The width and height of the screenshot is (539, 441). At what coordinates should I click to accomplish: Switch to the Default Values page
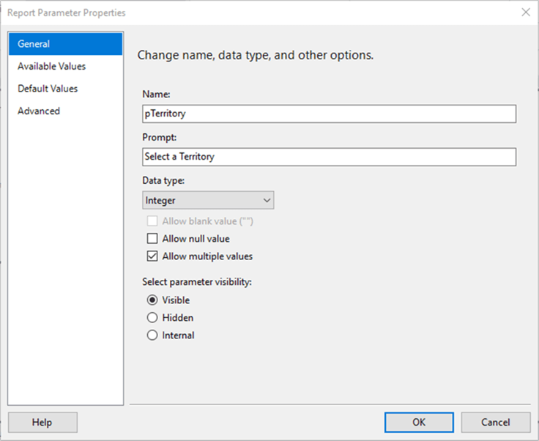tap(48, 89)
